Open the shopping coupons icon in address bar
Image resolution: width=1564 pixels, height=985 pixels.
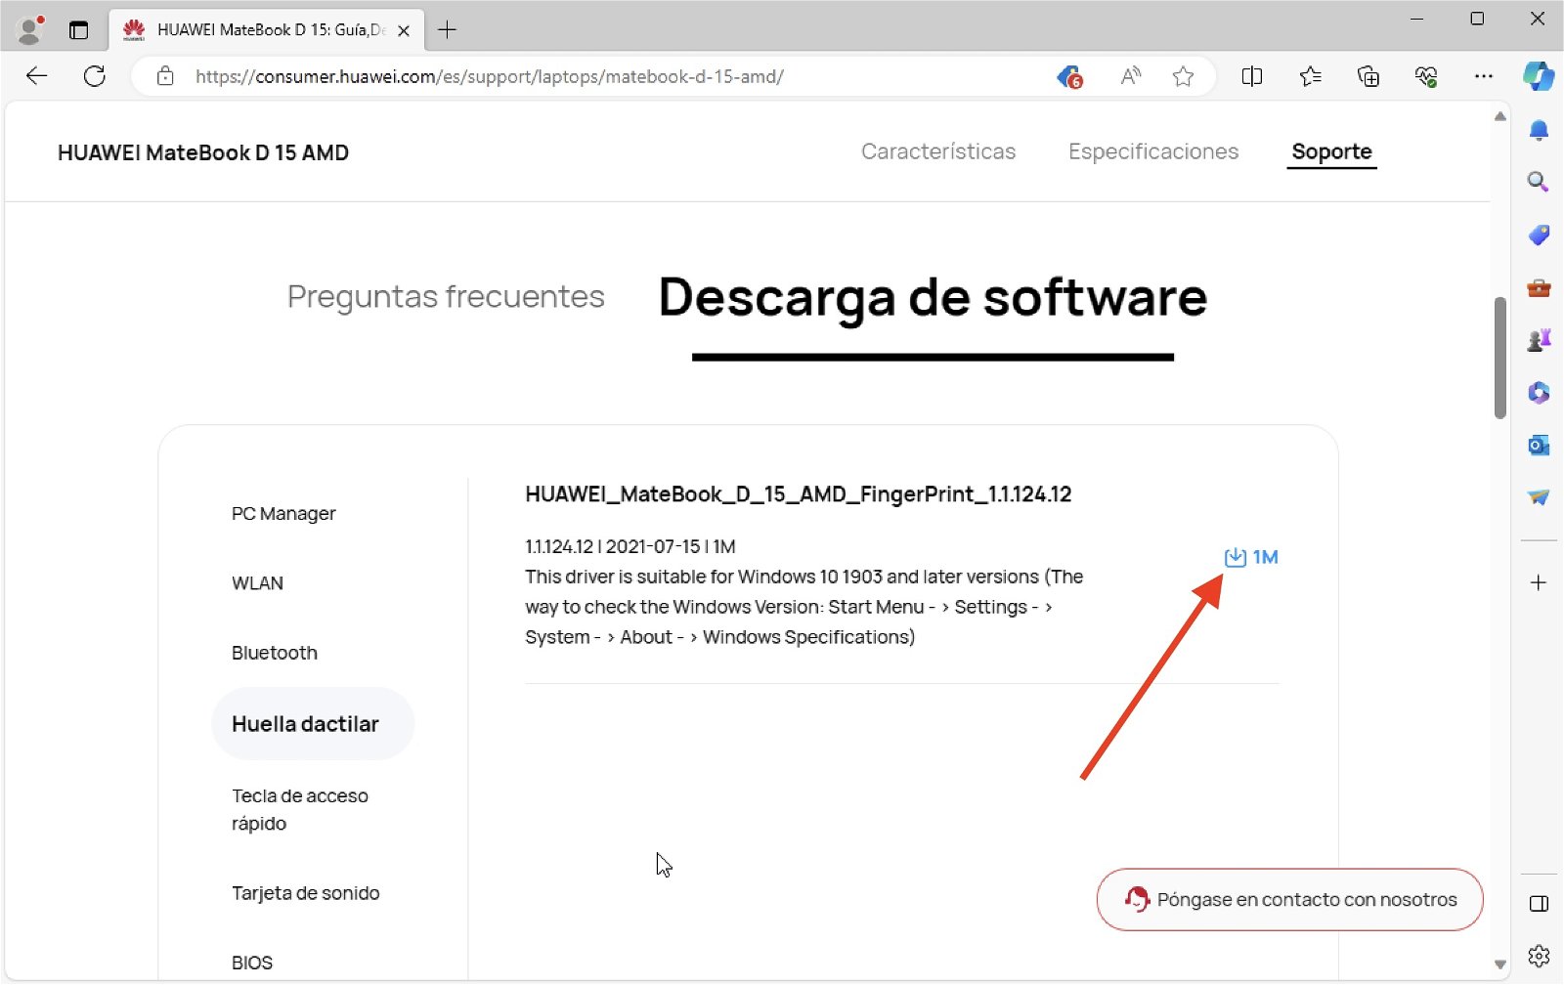tap(1070, 76)
